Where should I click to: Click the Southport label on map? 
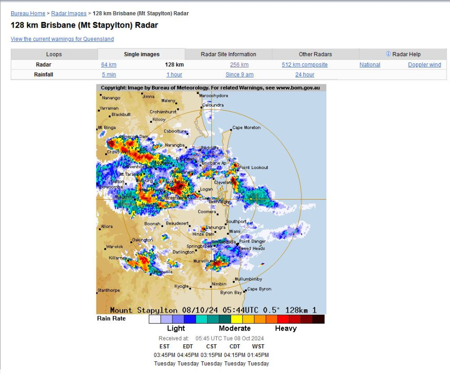236,222
